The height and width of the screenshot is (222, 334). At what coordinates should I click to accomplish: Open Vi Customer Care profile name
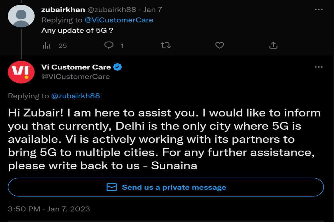pyautogui.click(x=76, y=67)
